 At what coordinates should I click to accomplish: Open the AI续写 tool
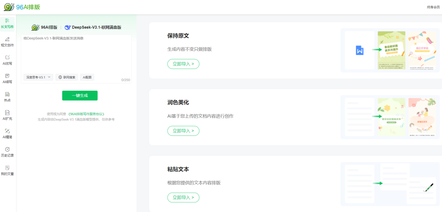click(x=7, y=78)
